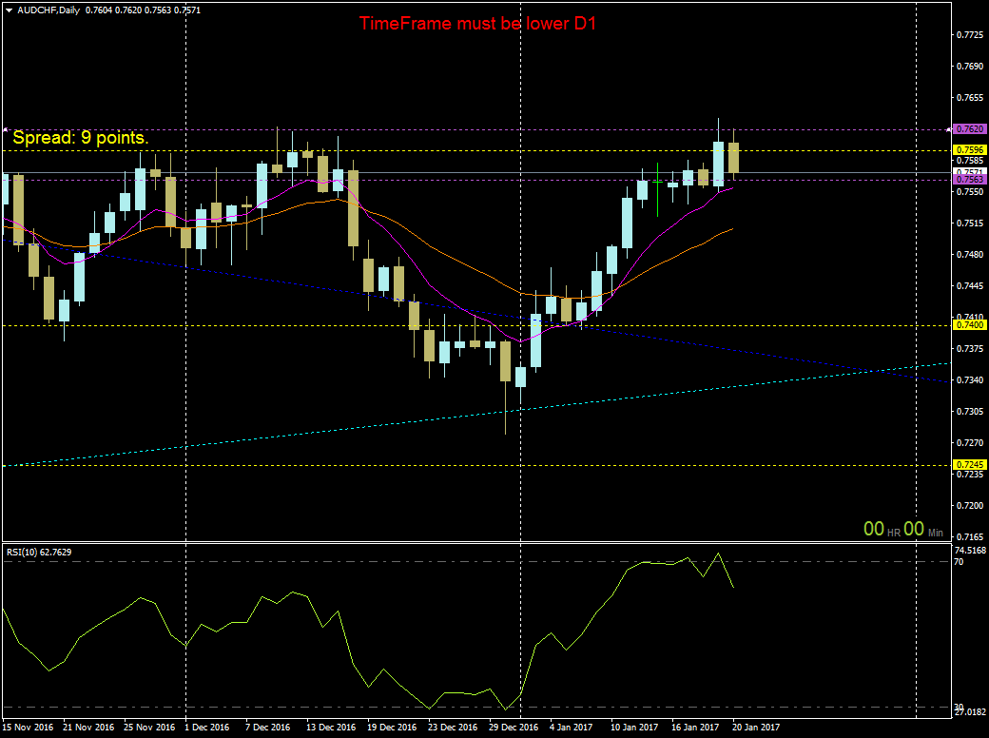The height and width of the screenshot is (738, 989).
Task: Click 0.7515 on the price scale
Action: coord(970,223)
